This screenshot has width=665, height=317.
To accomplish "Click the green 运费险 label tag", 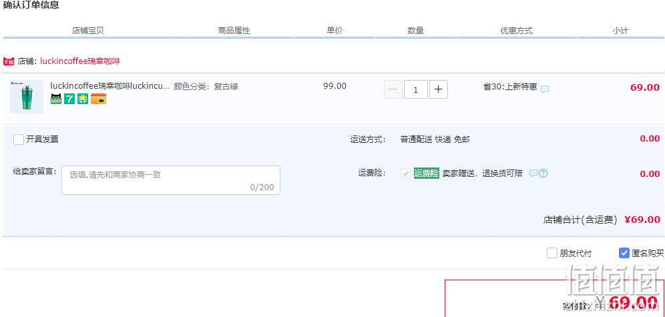I will 426,174.
